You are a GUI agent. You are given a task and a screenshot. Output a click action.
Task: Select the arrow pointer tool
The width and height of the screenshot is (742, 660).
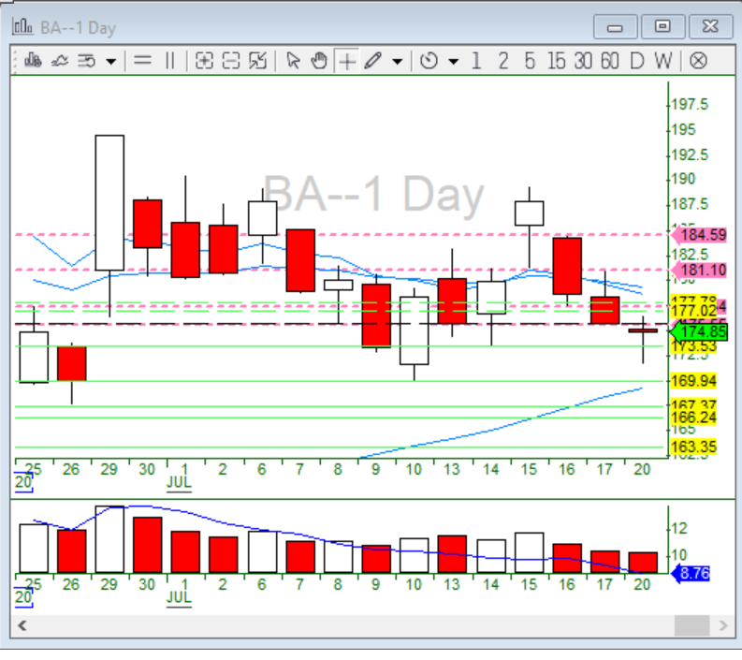[x=293, y=61]
